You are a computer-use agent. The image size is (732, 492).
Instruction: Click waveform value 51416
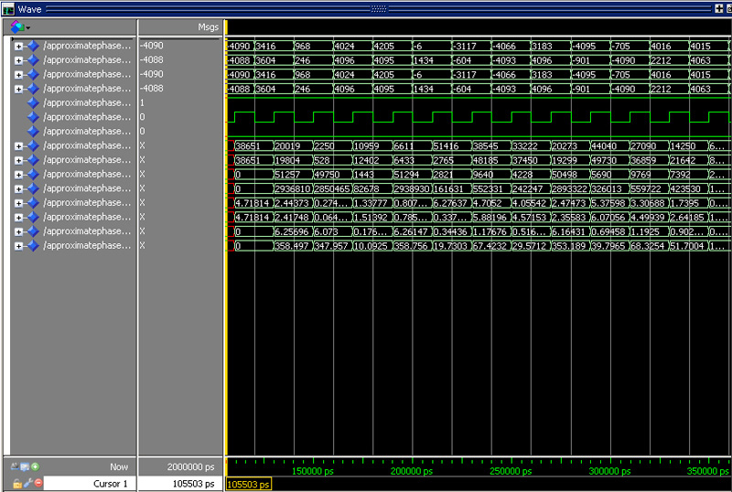(x=446, y=146)
